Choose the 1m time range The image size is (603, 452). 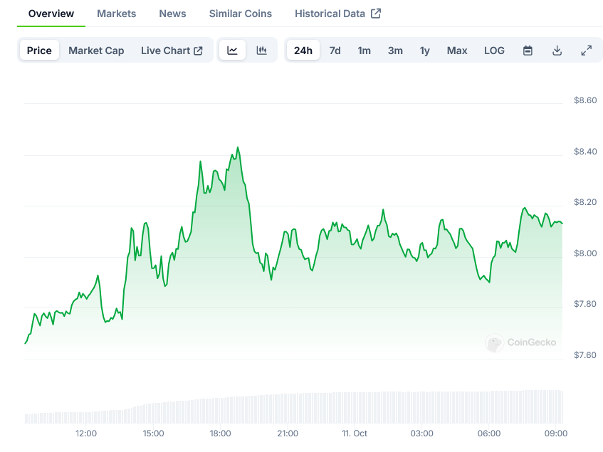pyautogui.click(x=365, y=51)
